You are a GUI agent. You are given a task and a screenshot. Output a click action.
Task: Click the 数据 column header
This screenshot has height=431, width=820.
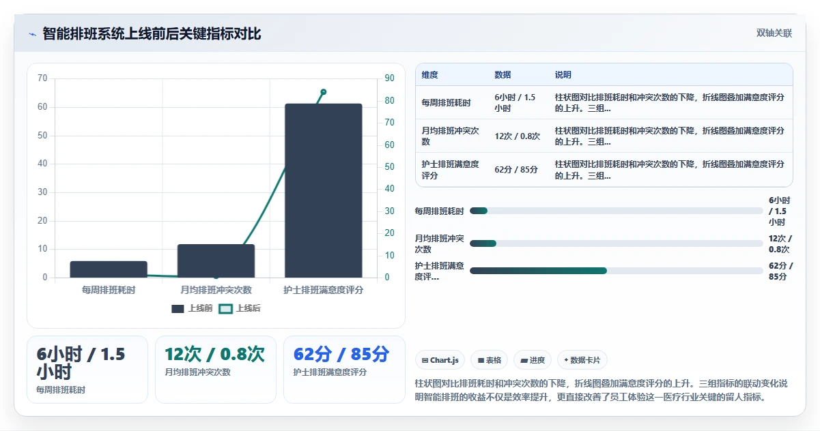[503, 75]
